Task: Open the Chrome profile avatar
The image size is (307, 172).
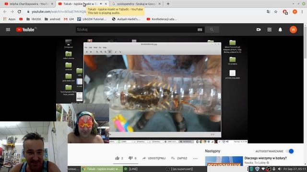Action: pyautogui.click(x=295, y=11)
